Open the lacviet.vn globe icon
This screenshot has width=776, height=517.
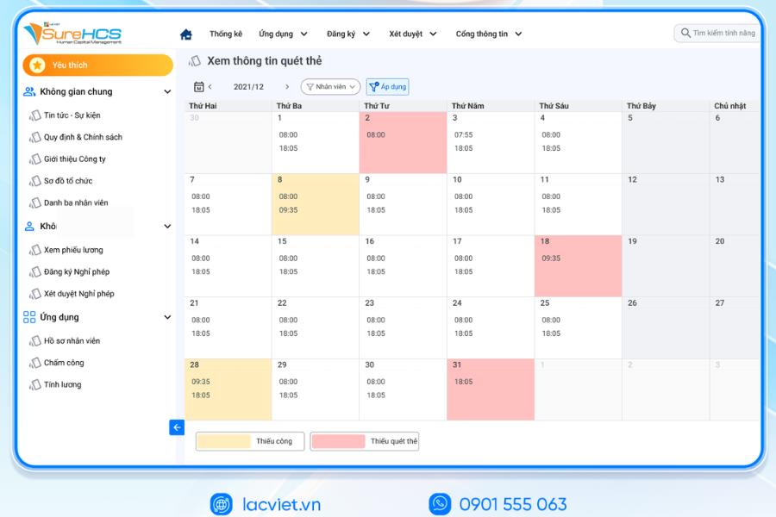point(222,504)
